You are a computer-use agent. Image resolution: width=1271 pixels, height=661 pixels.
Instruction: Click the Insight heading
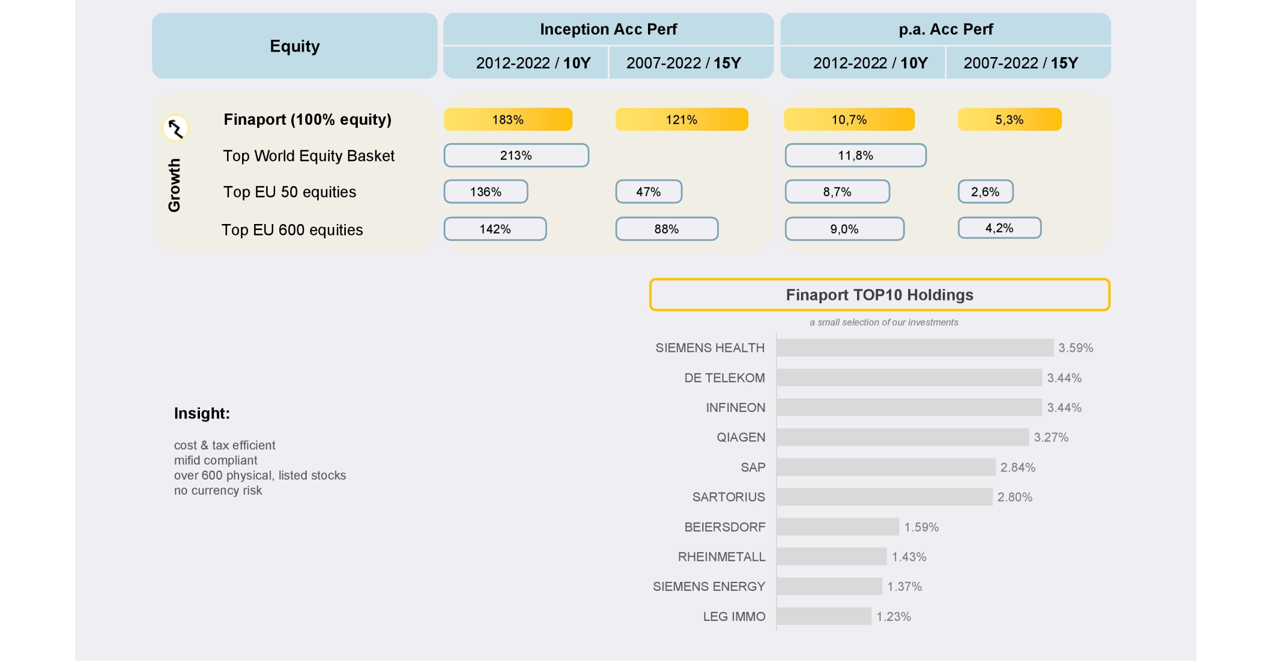point(202,413)
